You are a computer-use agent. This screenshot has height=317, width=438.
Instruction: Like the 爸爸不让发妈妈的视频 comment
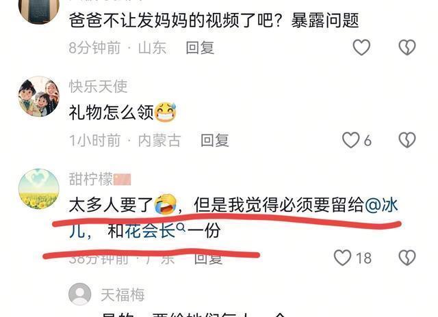361,47
